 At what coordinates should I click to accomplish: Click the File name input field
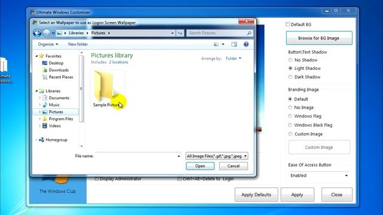click(x=136, y=156)
